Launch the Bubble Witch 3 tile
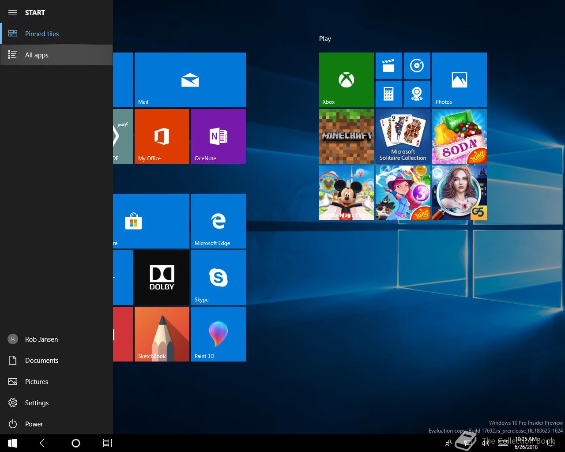This screenshot has height=452, width=565. [403, 192]
